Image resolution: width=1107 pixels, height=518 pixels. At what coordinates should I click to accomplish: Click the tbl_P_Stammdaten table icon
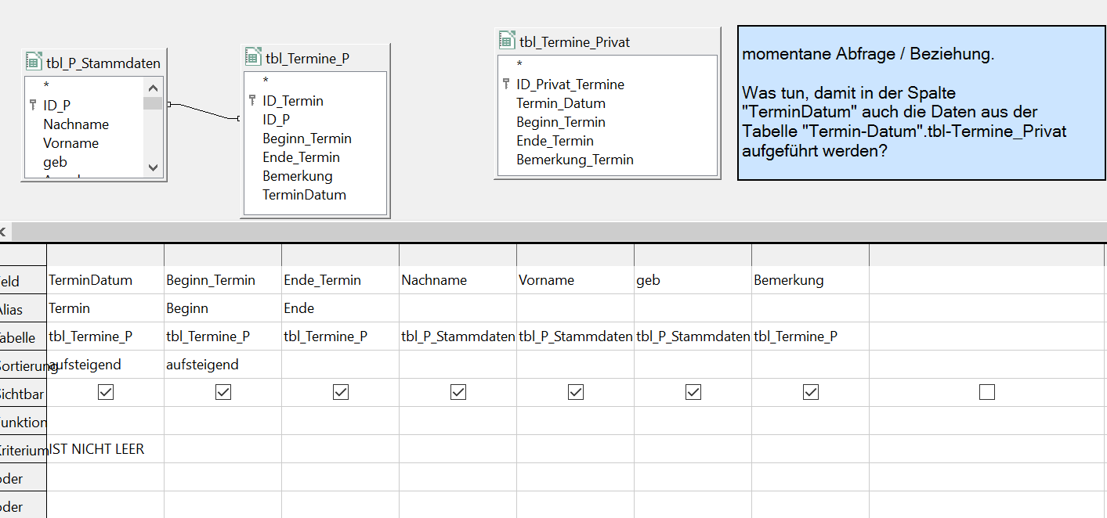coord(34,62)
